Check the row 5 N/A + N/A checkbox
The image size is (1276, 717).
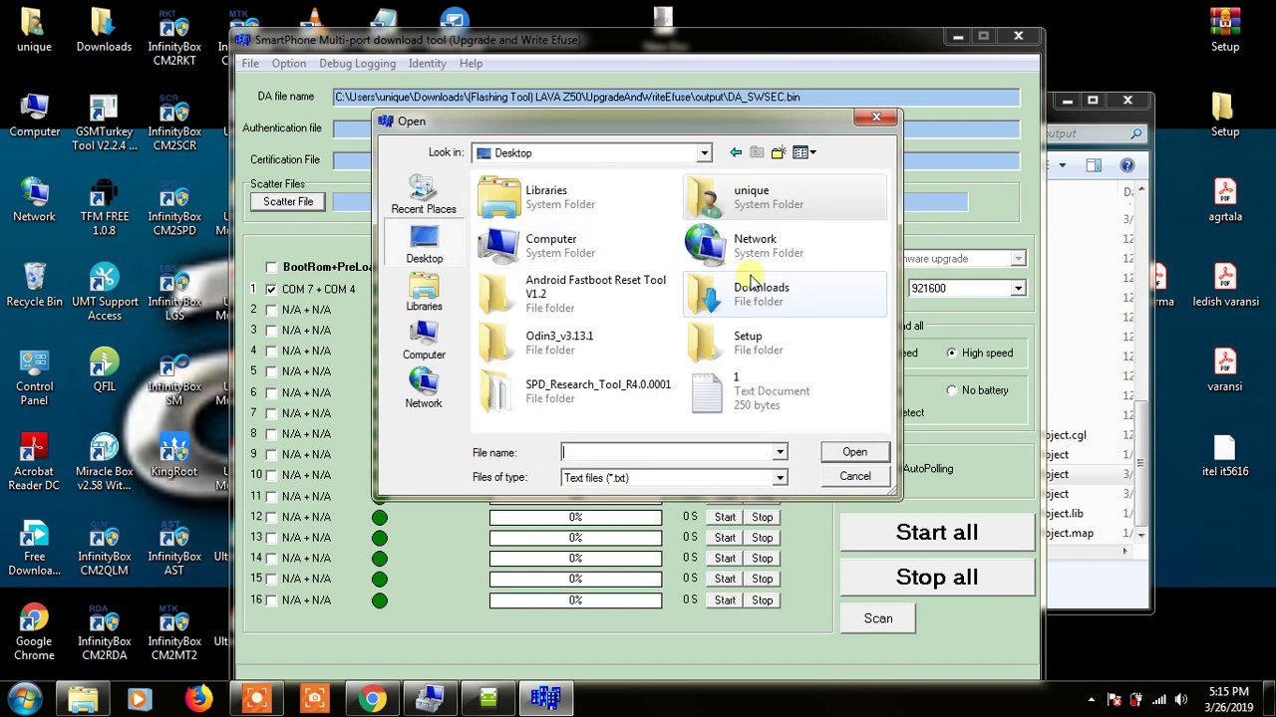[271, 371]
